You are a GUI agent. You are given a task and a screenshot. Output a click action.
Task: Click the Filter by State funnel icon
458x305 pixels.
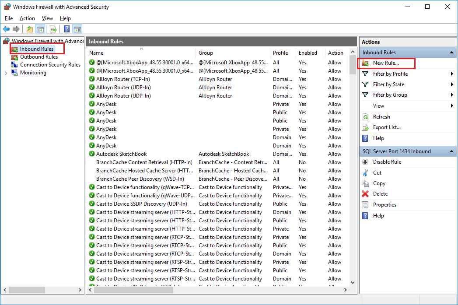pos(365,84)
